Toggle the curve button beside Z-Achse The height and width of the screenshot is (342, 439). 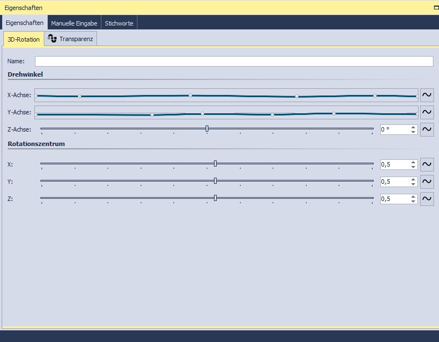coord(427,129)
